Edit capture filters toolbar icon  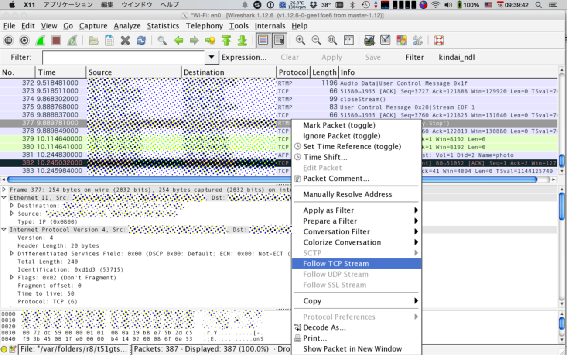(369, 41)
